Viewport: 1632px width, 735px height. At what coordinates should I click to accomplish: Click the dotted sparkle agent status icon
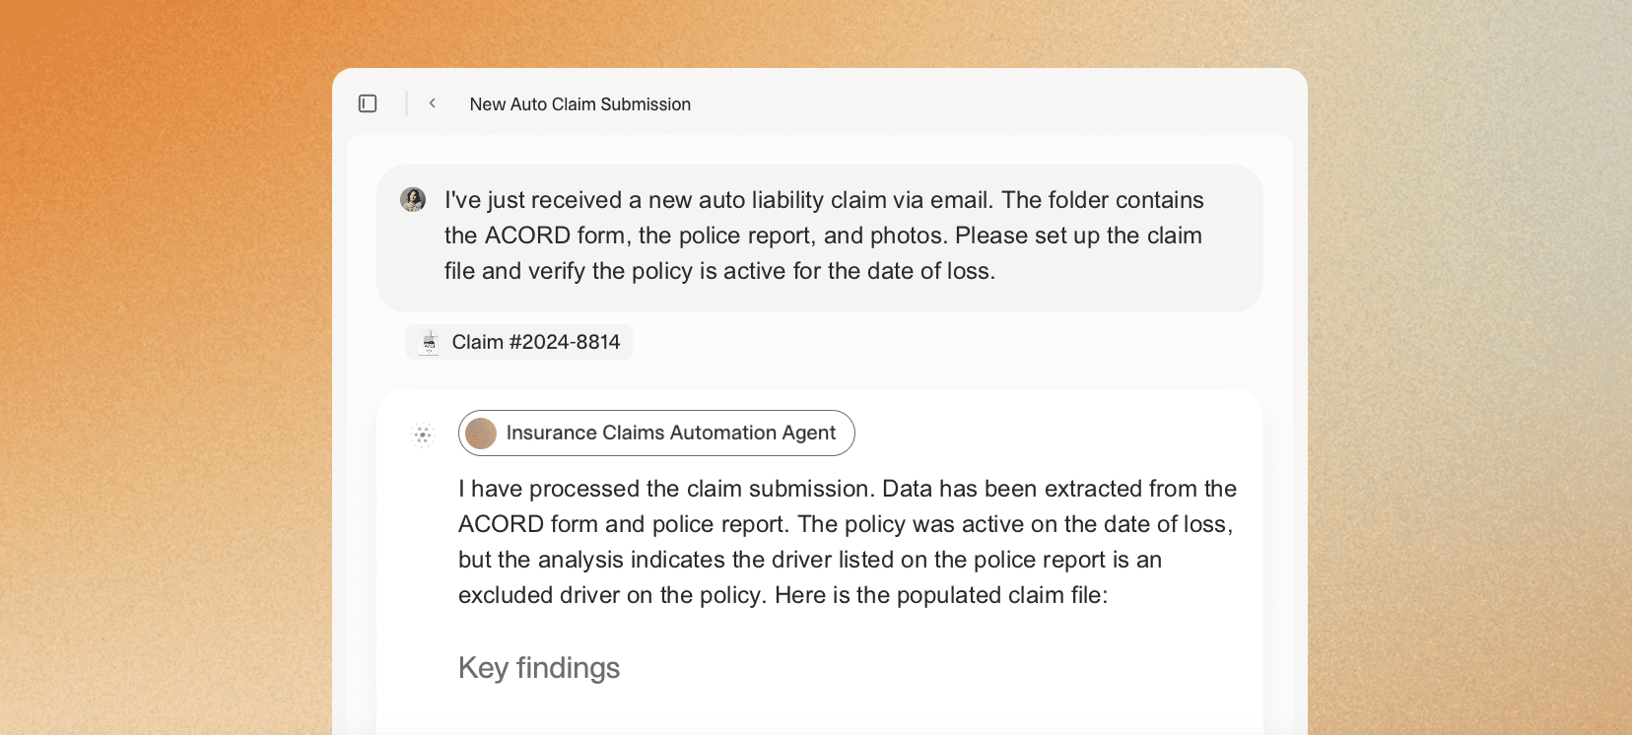pos(423,434)
